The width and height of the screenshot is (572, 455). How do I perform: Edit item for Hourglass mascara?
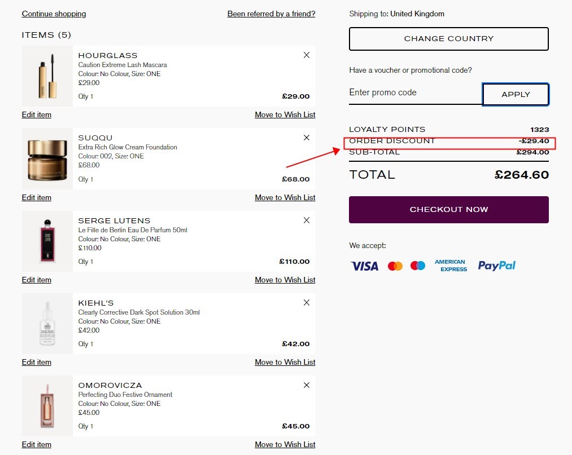(37, 115)
